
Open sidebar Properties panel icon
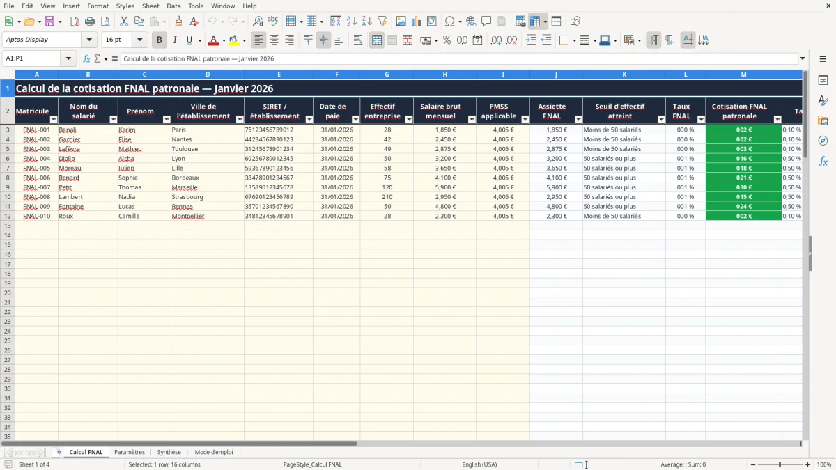(823, 81)
